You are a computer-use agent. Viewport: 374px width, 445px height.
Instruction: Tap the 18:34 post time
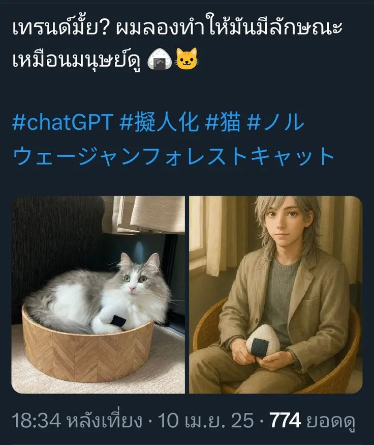coord(36,421)
